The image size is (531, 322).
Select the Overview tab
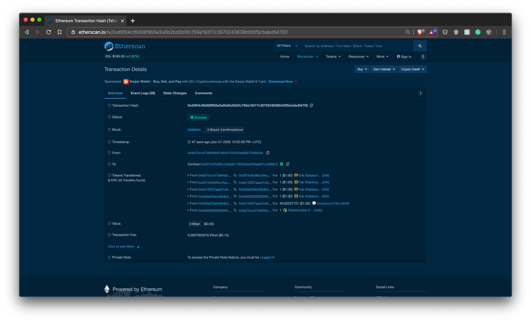(115, 93)
